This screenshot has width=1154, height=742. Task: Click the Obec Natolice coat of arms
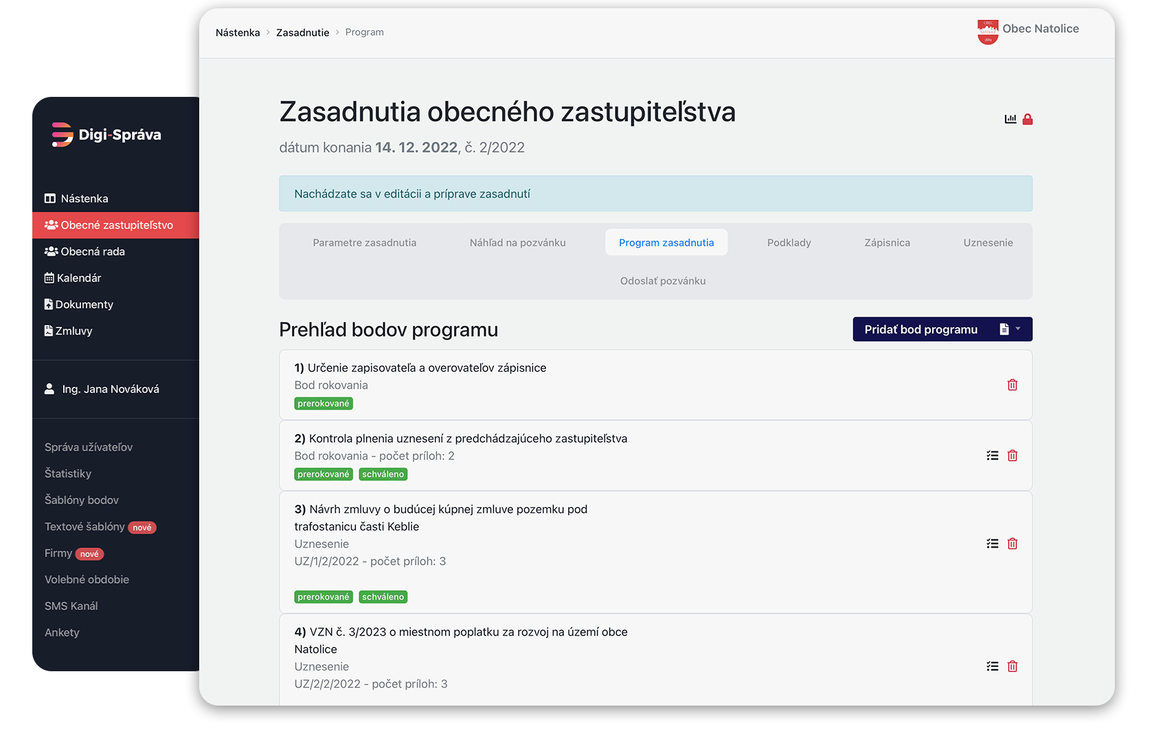pos(988,32)
